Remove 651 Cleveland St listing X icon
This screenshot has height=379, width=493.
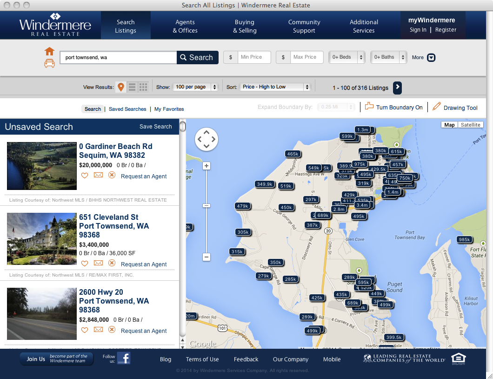[112, 263]
